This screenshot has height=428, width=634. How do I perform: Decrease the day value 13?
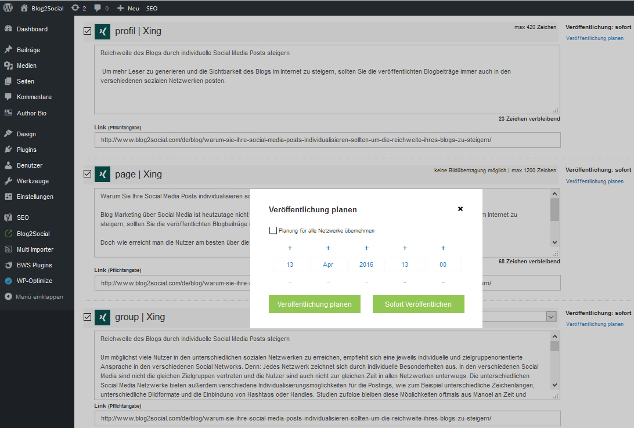click(290, 282)
